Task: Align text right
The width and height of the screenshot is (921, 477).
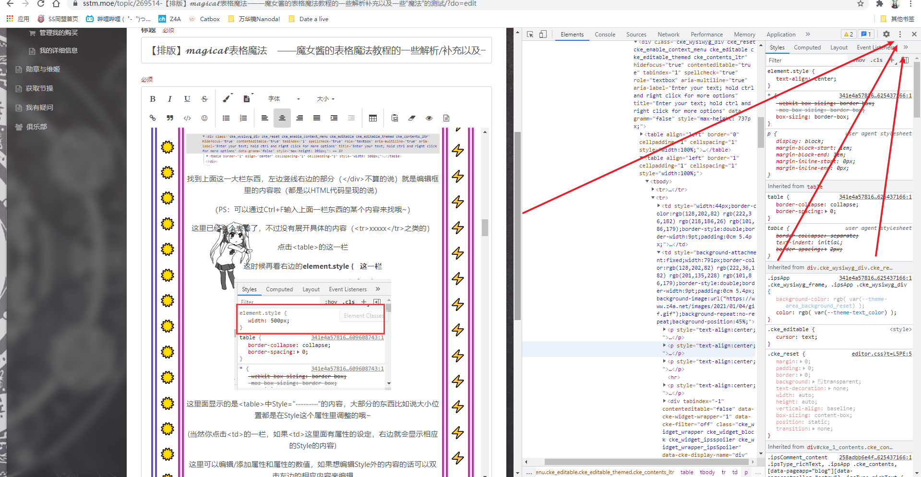Action: [x=299, y=118]
